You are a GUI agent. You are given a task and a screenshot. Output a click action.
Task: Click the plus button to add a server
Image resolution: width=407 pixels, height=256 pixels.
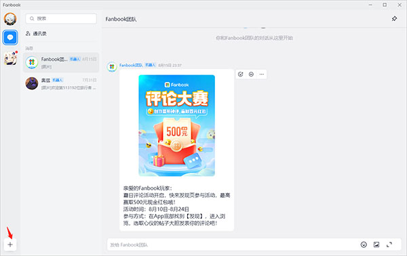tap(10, 244)
